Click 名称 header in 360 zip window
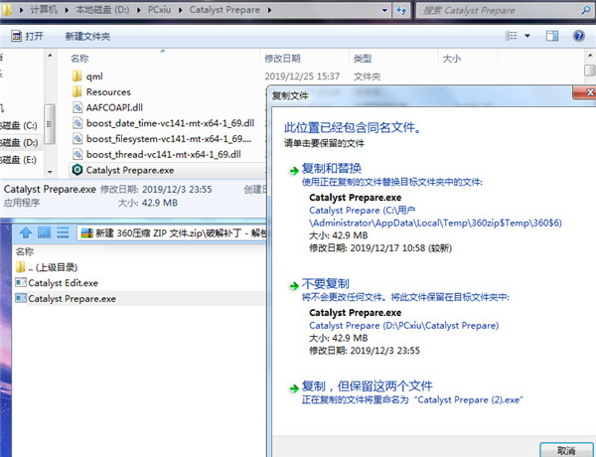This screenshot has width=596, height=457. pos(25,251)
